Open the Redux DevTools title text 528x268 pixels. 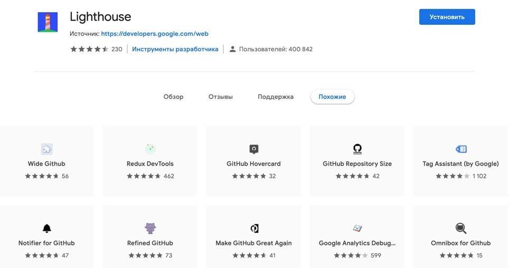(x=150, y=164)
